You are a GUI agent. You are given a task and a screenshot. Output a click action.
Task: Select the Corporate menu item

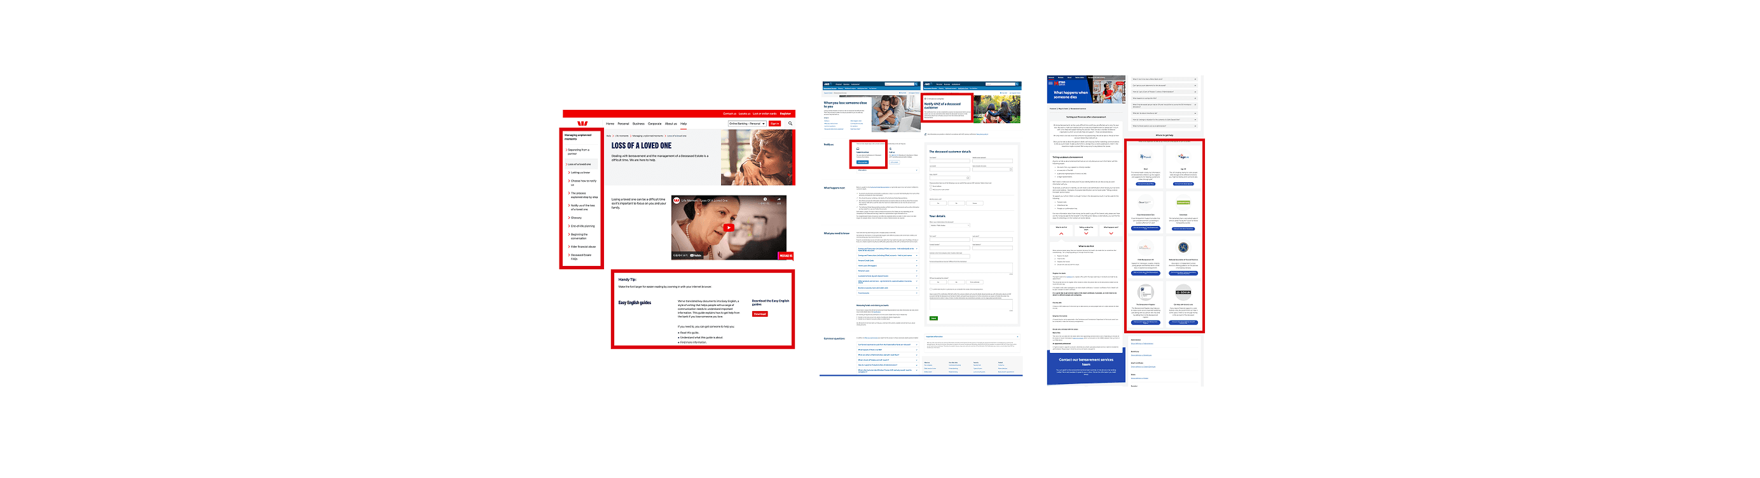click(x=654, y=124)
